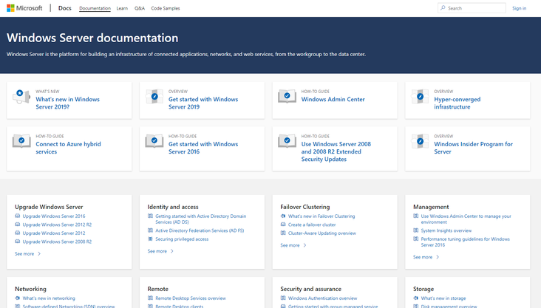This screenshot has width=541, height=308.
Task: Click the Windows Admin Center card icon
Action: [x=287, y=96]
